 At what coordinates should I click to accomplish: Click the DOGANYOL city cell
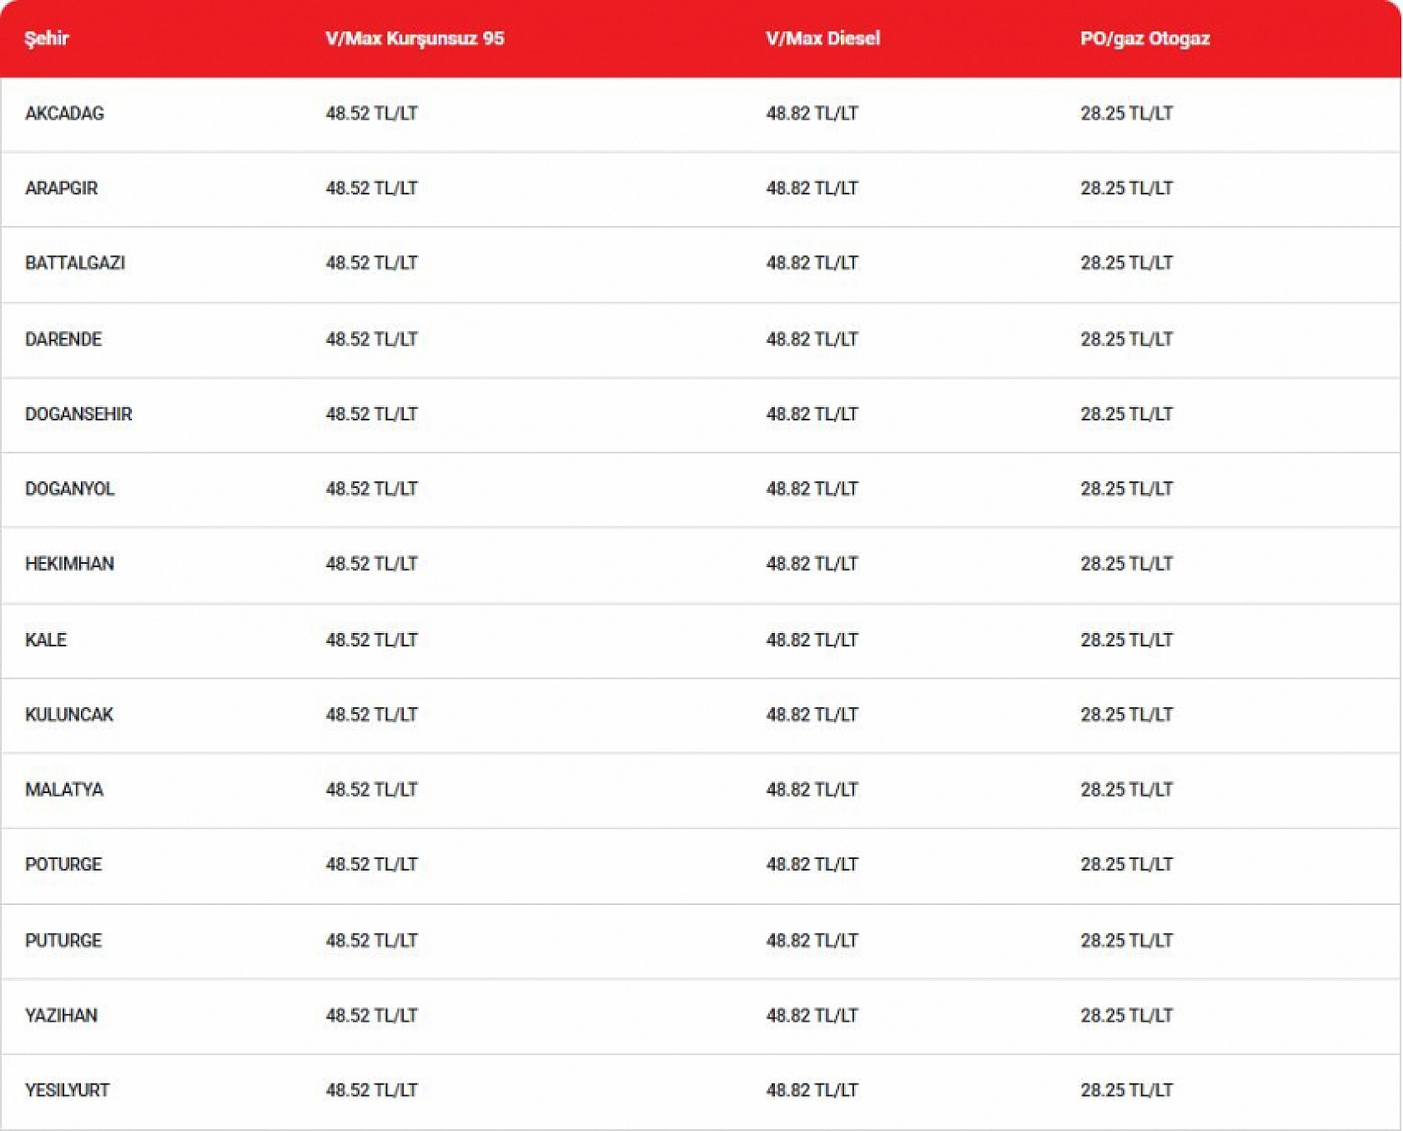pyautogui.click(x=69, y=489)
